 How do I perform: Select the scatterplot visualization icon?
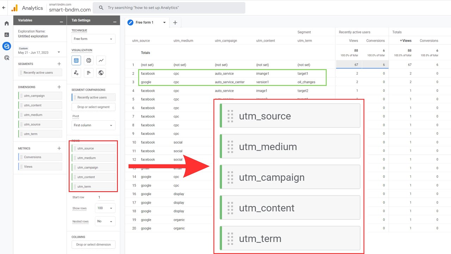click(76, 73)
